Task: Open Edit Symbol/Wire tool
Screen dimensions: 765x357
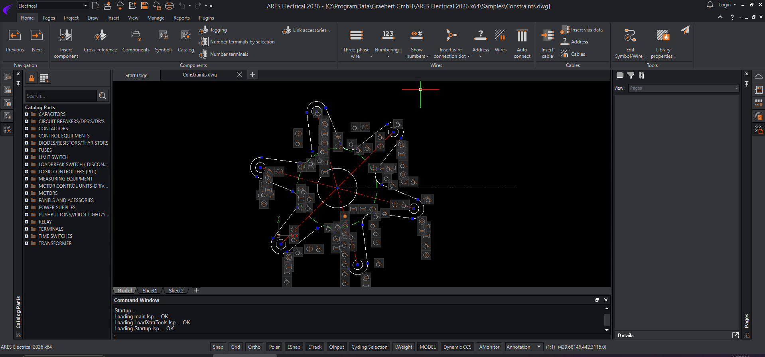Action: 630,36
